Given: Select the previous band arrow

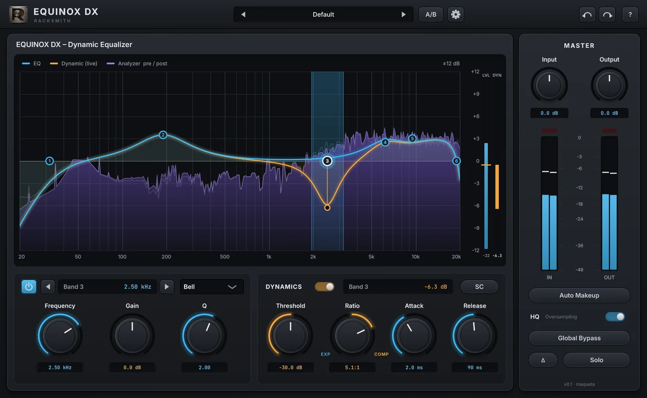Looking at the screenshot, I should (x=48, y=287).
